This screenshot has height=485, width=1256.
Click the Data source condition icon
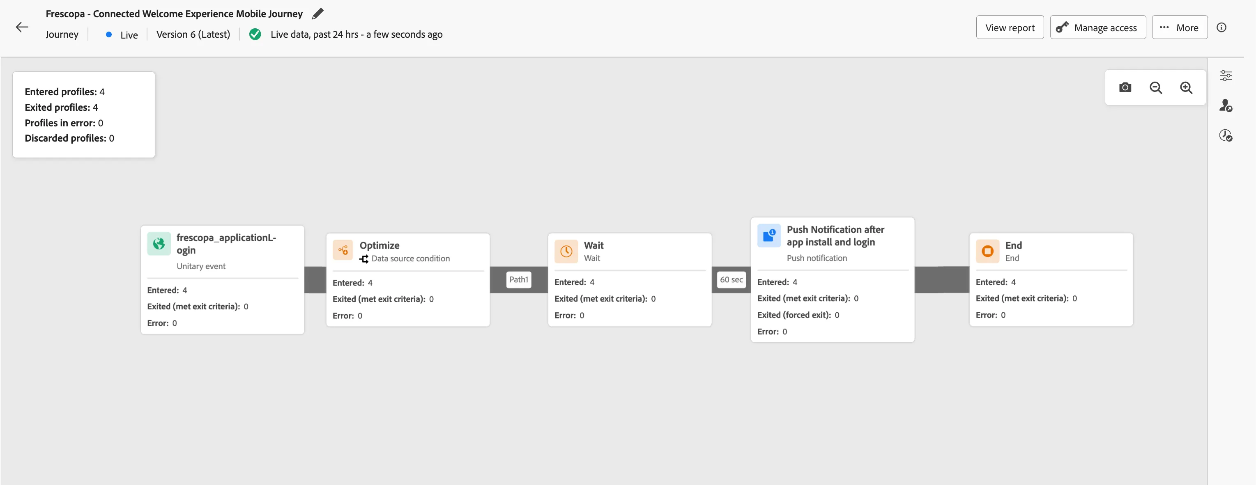[x=364, y=259]
